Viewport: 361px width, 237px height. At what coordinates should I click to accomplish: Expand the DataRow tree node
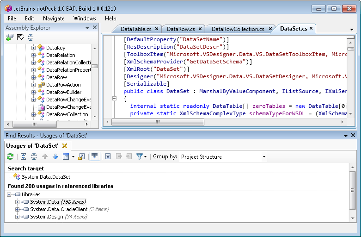click(34, 77)
